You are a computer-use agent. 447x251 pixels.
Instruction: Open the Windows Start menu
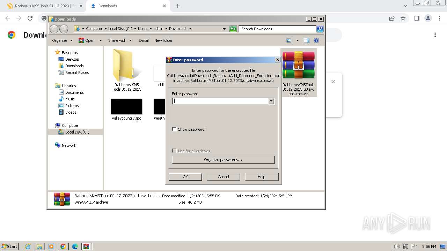[x=9, y=246]
